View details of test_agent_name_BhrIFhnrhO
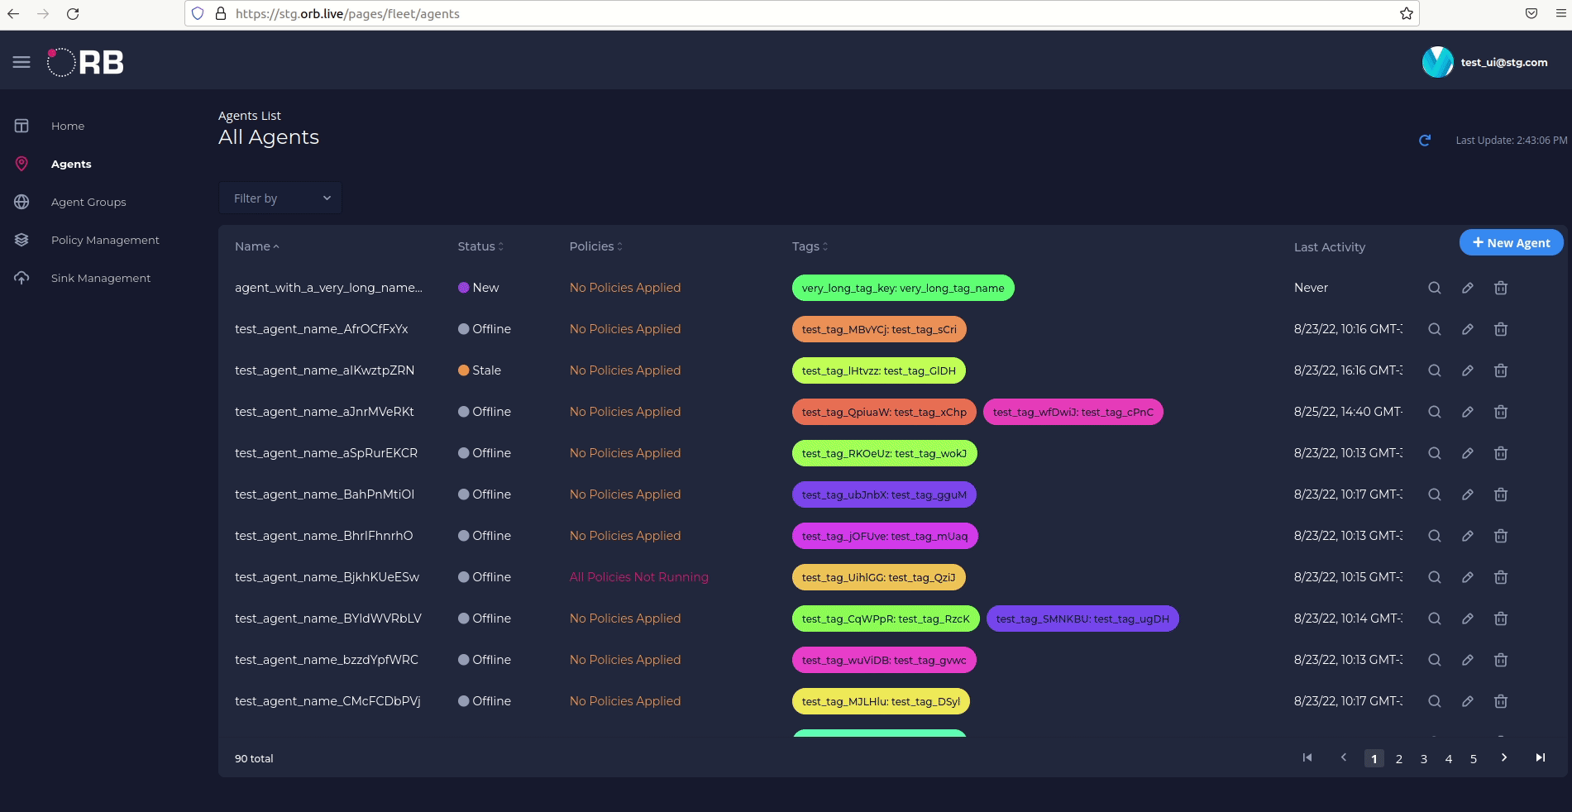 [x=1435, y=536]
